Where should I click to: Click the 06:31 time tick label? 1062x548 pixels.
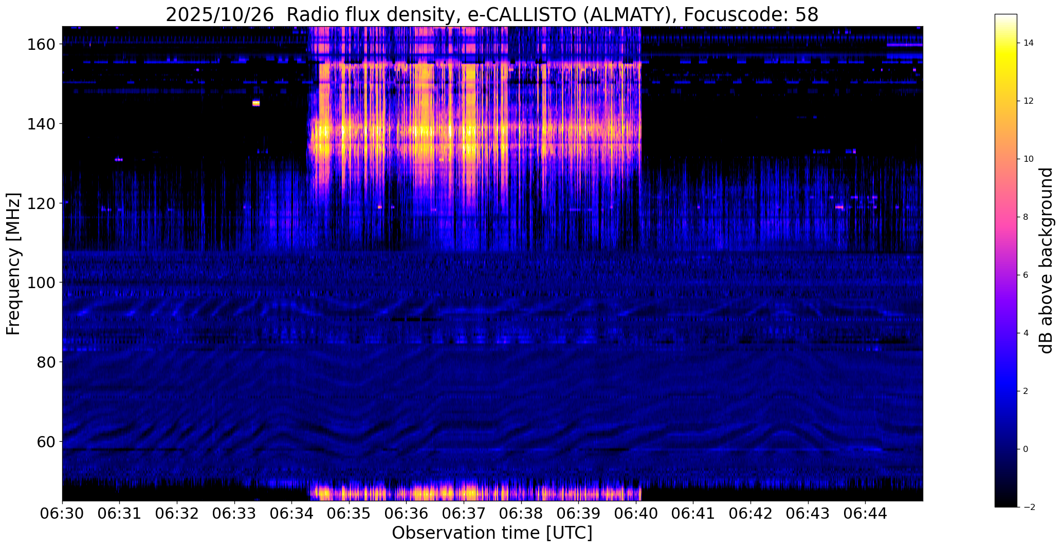point(120,513)
